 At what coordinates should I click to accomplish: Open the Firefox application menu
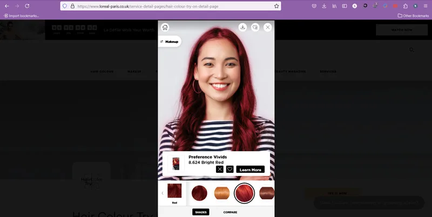426,6
